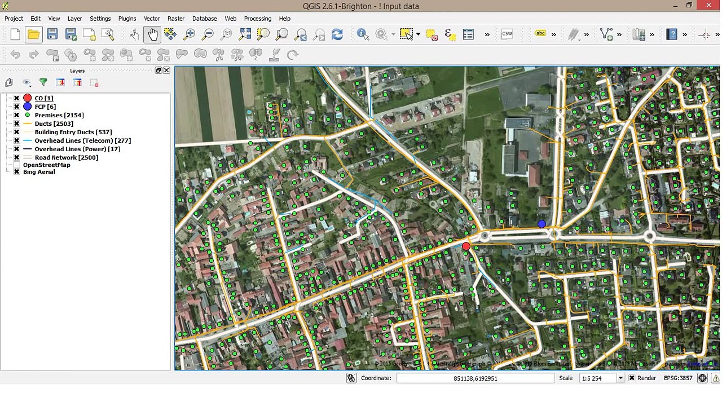The height and width of the screenshot is (406, 722).
Task: Click the Identify Features tool
Action: pyautogui.click(x=363, y=34)
